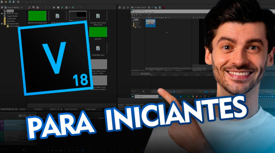Open the Split Screen View dropdown arrow
This screenshot has width=275, height=153.
[x=135, y=8]
